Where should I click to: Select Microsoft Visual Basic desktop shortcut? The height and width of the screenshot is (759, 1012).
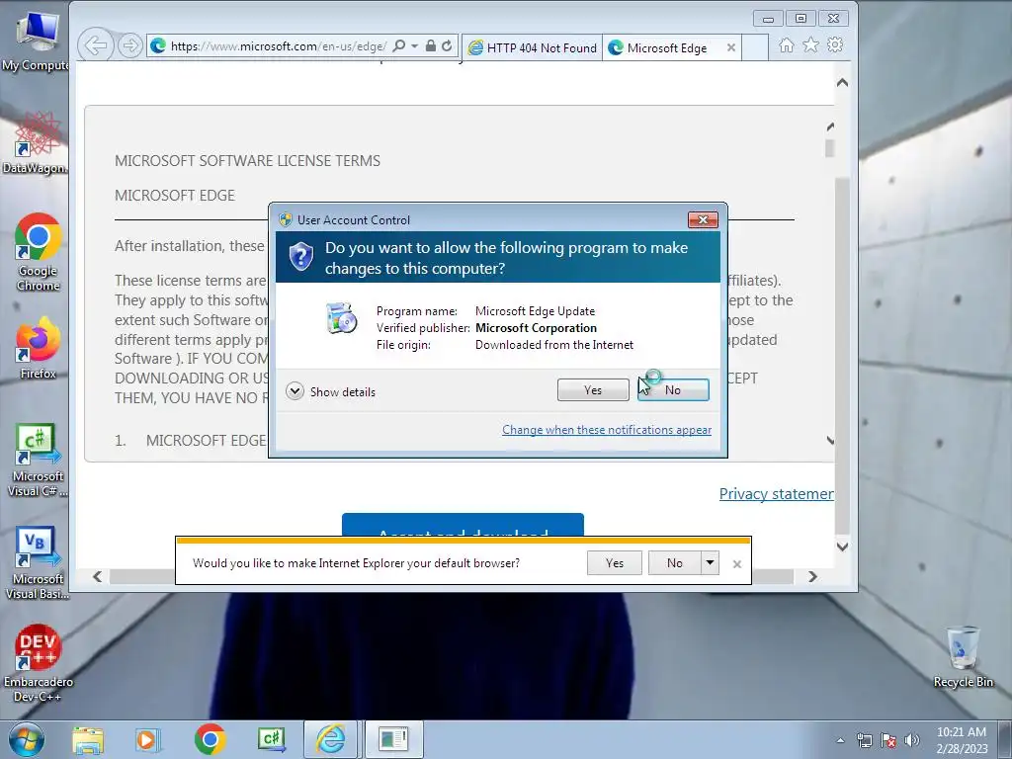point(38,563)
